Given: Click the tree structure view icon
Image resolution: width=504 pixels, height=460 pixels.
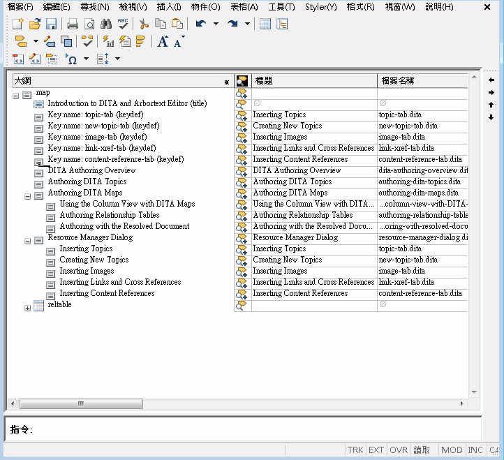Looking at the screenshot, I should (282, 24).
